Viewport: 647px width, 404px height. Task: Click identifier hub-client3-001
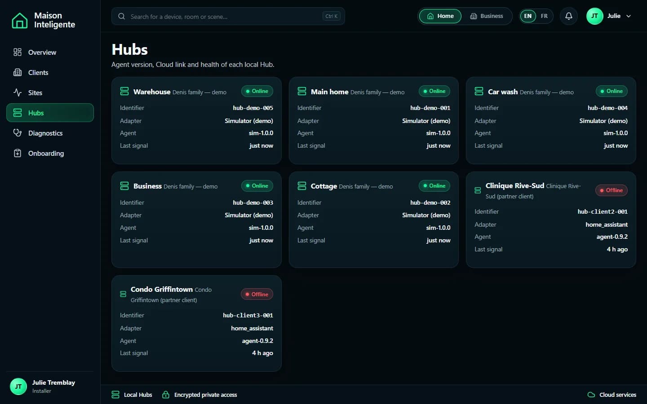[248, 315]
